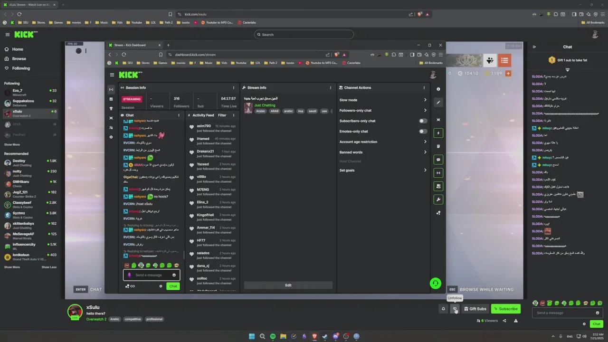Click the Gift Subs button

[x=475, y=309]
